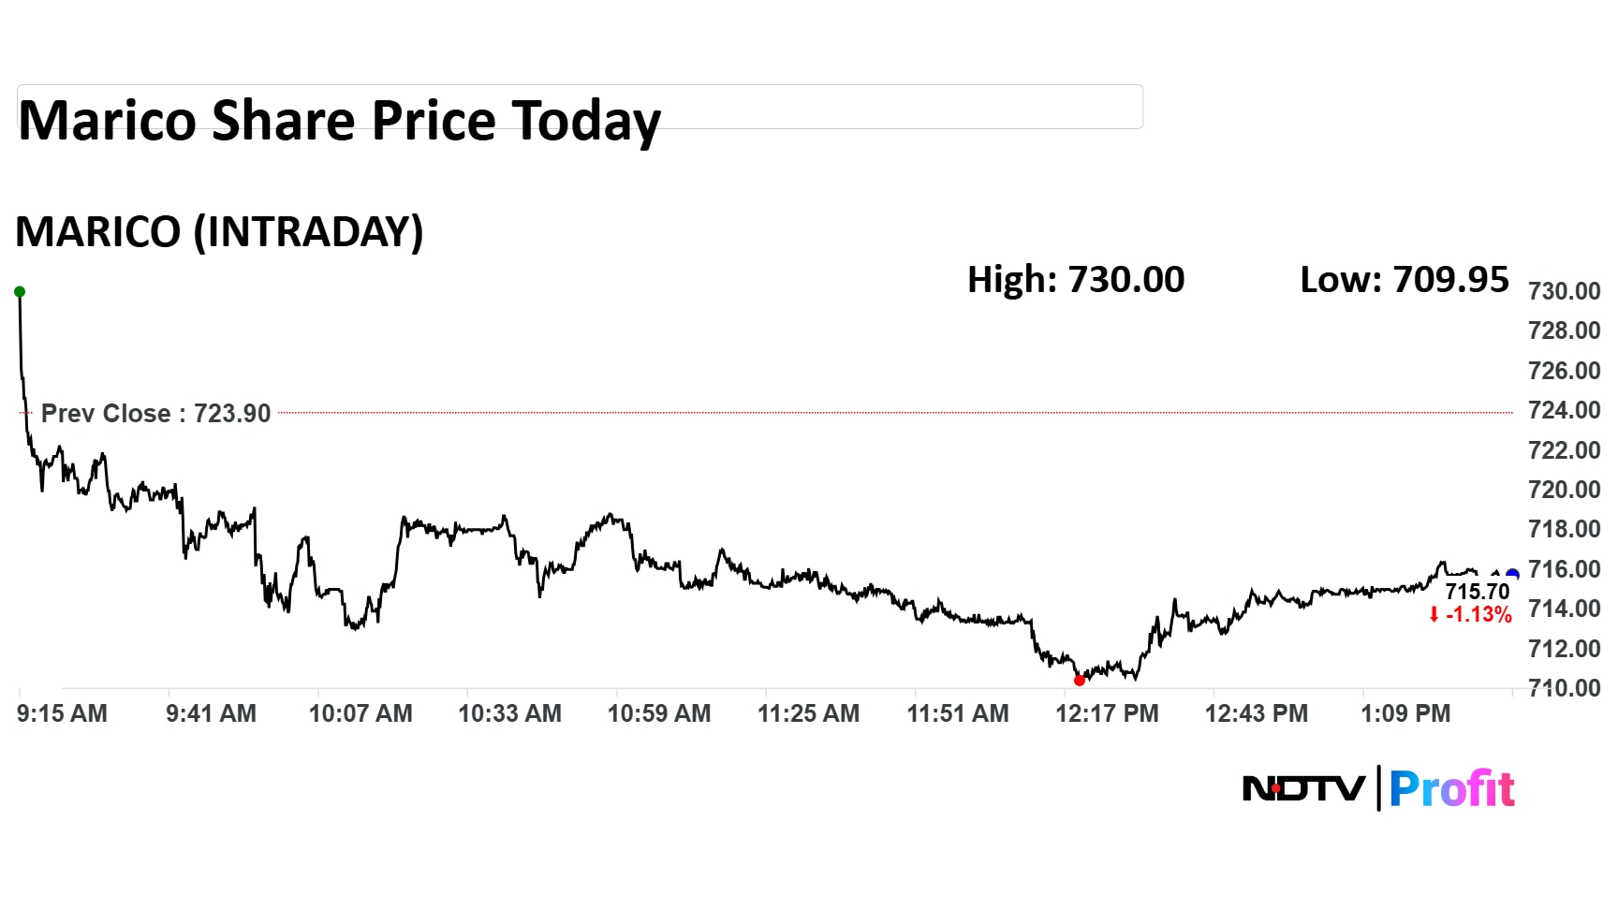Click the 715.70 current price label
Viewport: 1618px width, 910px height.
coord(1477,592)
